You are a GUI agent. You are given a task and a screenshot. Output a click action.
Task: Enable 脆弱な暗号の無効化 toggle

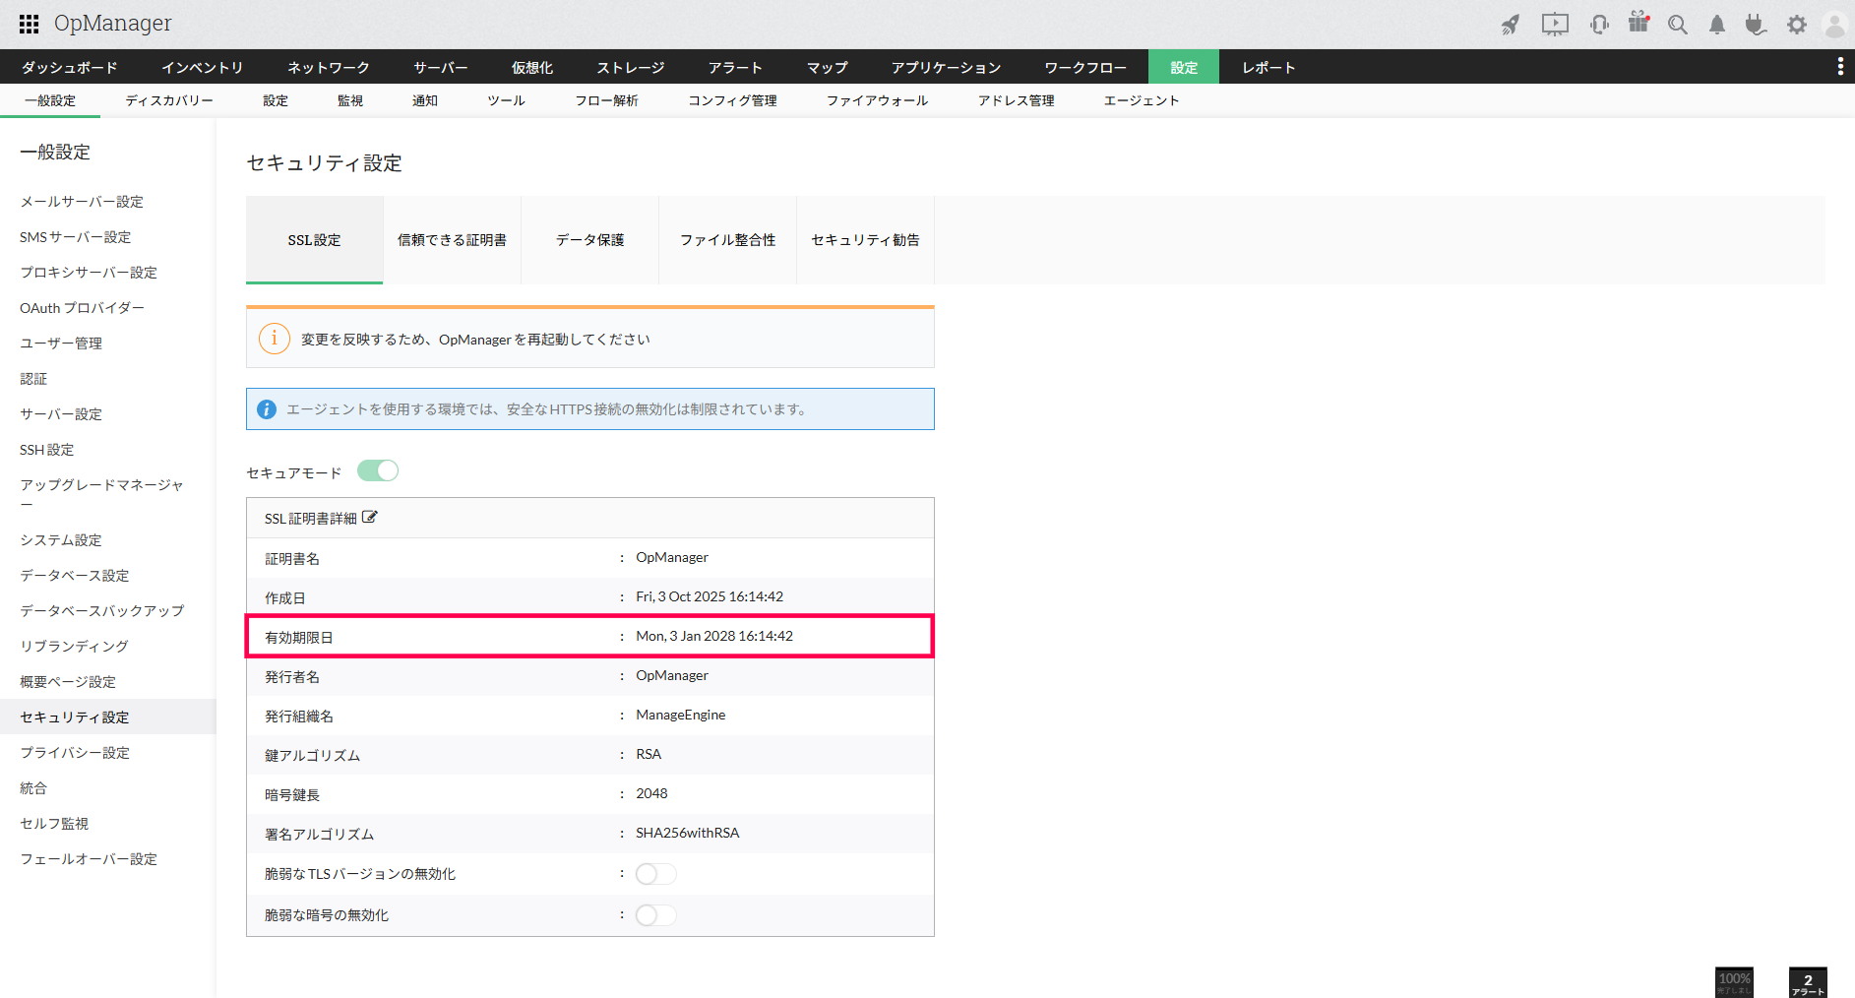[655, 915]
